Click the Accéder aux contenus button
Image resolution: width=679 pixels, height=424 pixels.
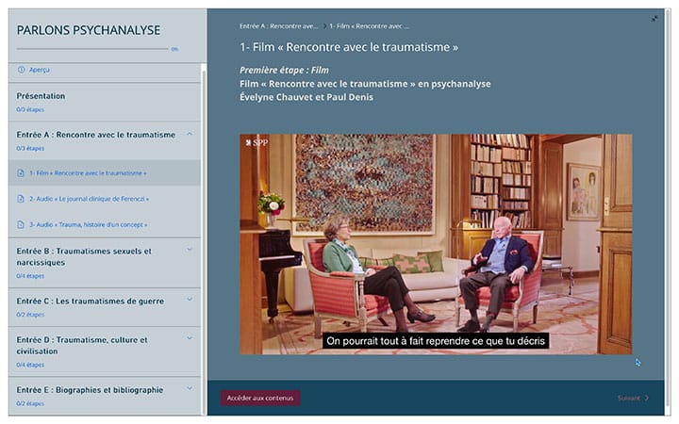pos(260,398)
